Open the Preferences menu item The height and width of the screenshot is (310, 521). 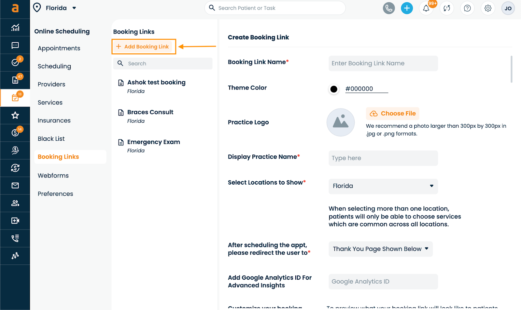pos(55,194)
